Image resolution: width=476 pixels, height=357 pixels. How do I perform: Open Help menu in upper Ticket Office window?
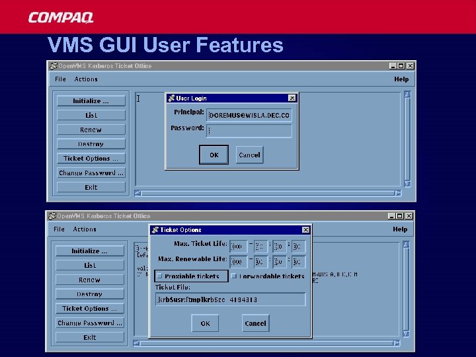click(401, 79)
